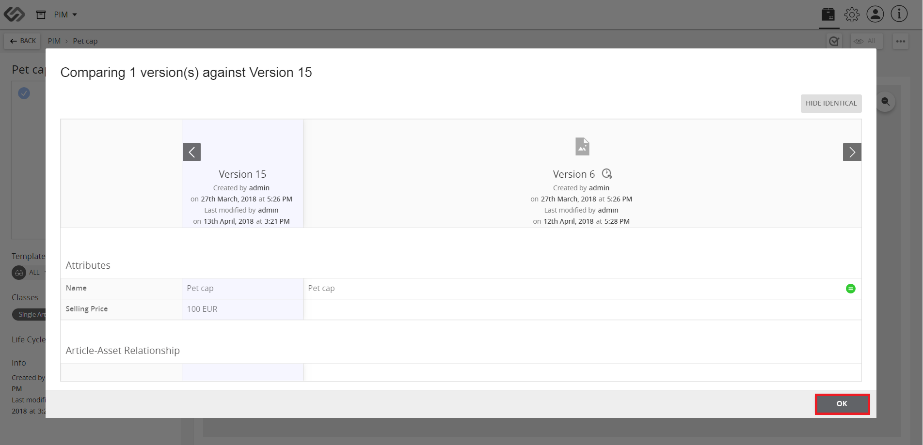The height and width of the screenshot is (445, 923).
Task: Toggle the blue checkmark on the Pet cap thumbnail
Action: tap(24, 93)
